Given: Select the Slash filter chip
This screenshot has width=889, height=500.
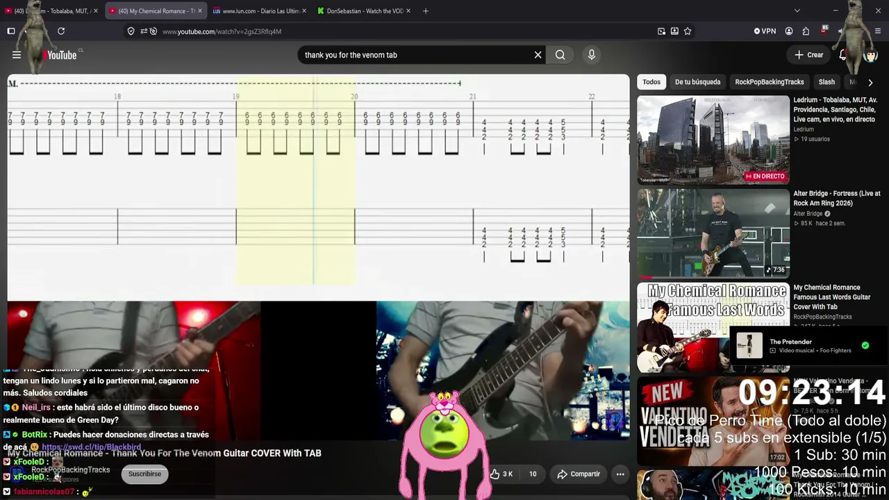Looking at the screenshot, I should [x=826, y=82].
